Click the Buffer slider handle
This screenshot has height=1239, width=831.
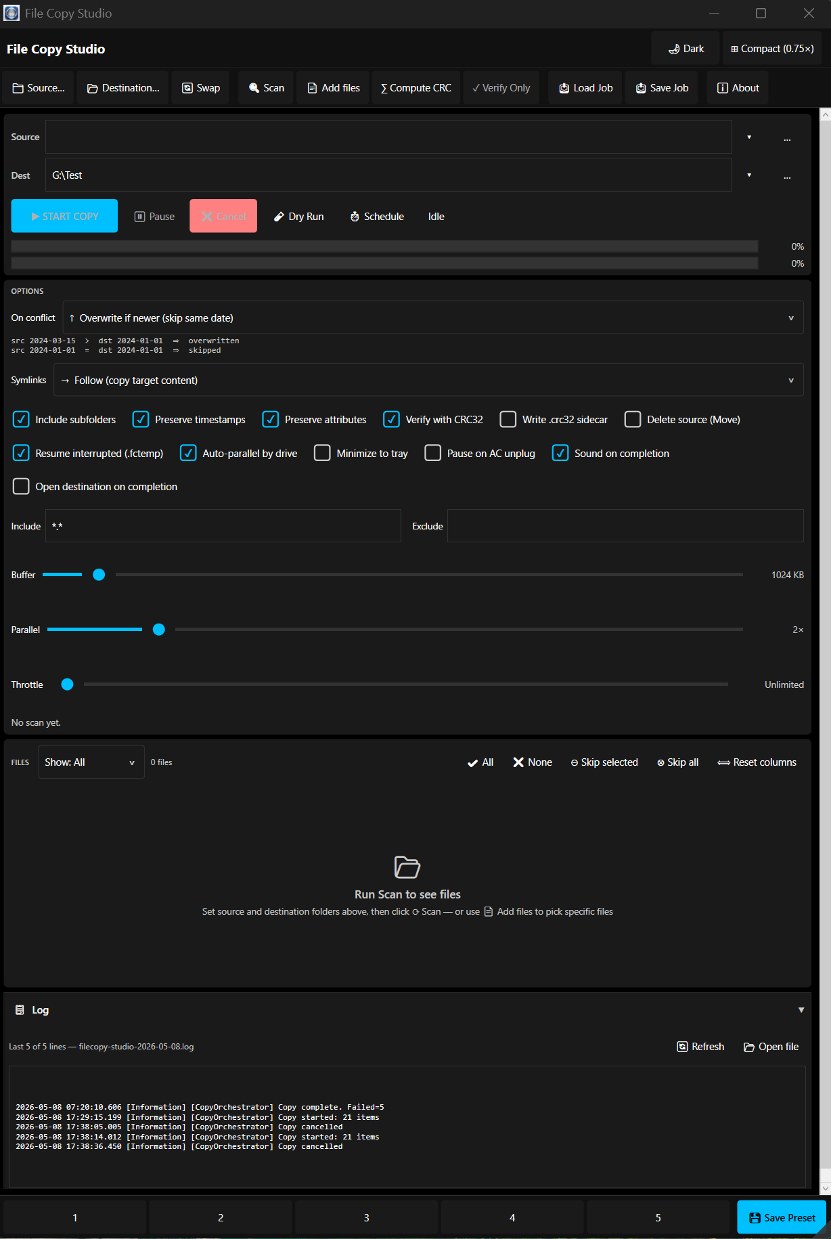coord(99,575)
